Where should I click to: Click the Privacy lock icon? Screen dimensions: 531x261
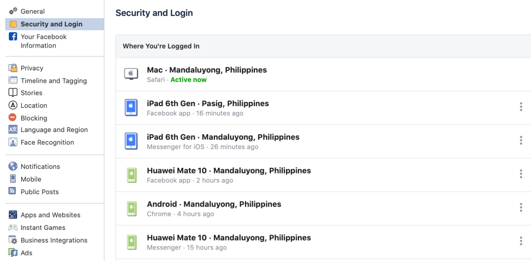click(13, 68)
